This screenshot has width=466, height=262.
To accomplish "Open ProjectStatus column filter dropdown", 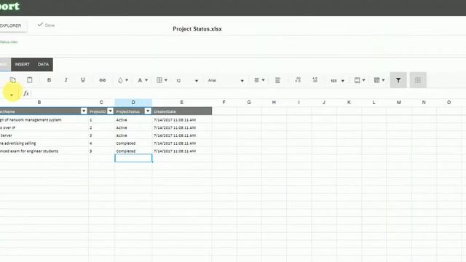I will (x=148, y=111).
